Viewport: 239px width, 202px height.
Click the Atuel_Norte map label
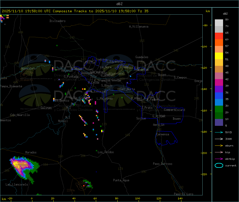126,89
